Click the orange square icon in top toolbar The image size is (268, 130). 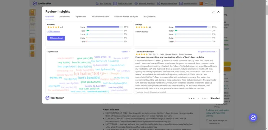click(201, 3)
